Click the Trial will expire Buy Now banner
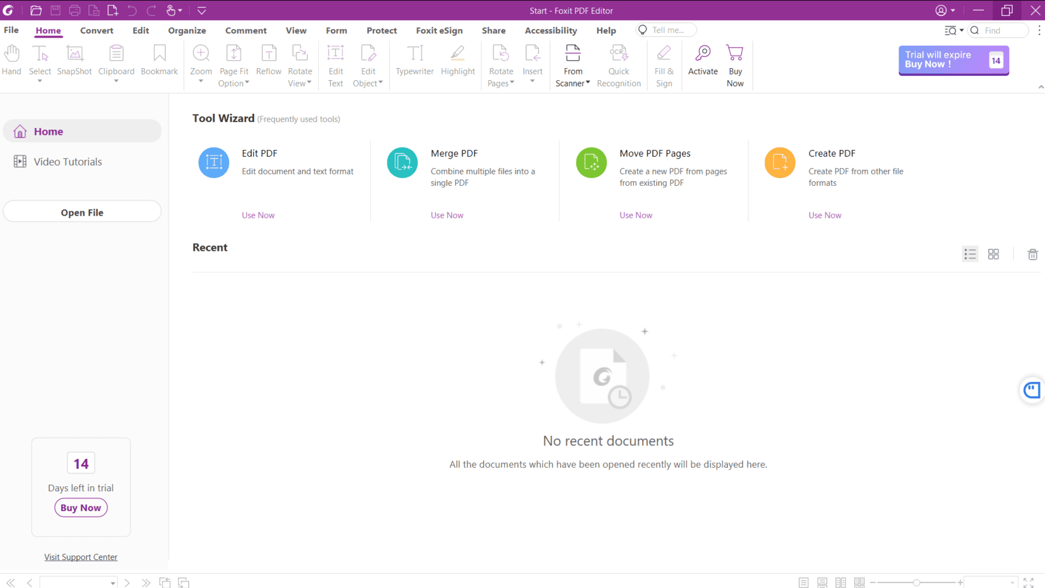The height and width of the screenshot is (588, 1045). point(953,60)
